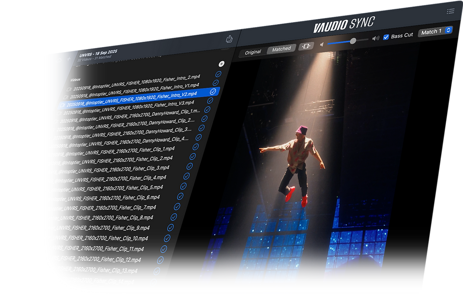Click the project title UNVRS - 18 Sep 2025
The width and height of the screenshot is (463, 303).
98,53
